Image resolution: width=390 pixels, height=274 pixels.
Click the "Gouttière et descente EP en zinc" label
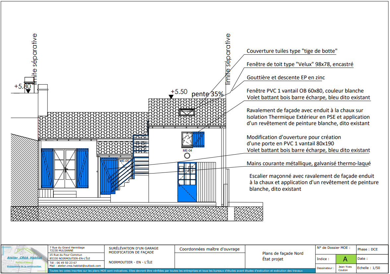coord(286,77)
